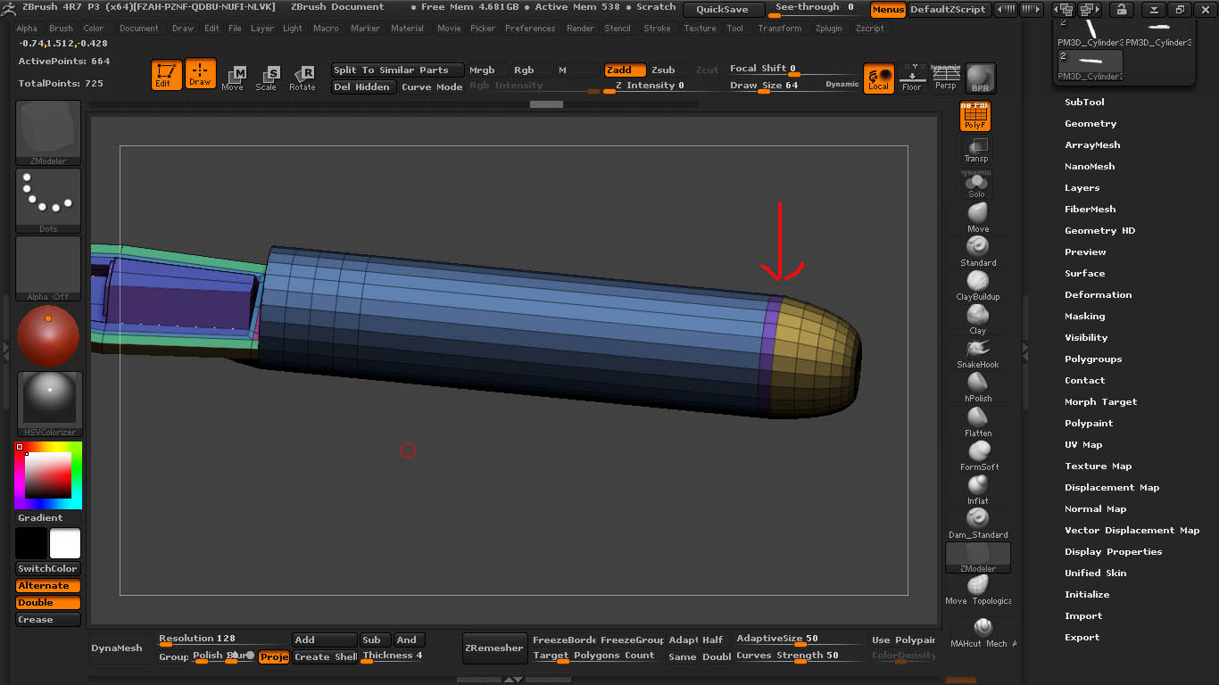Open the Preferences menu
This screenshot has width=1219, height=685.
click(x=529, y=29)
